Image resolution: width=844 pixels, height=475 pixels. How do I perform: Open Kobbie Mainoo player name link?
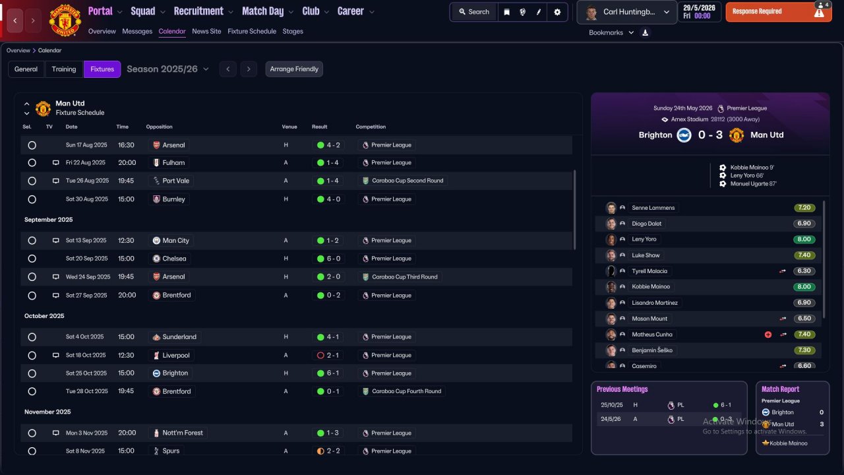click(651, 287)
